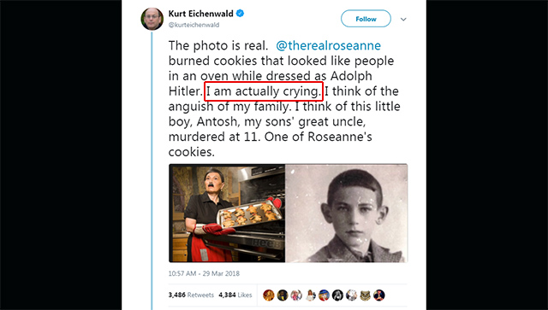
Task: Expand the tweet options chevron
Action: 403,19
